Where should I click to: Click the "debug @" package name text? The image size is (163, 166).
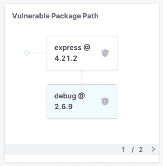[69, 96]
